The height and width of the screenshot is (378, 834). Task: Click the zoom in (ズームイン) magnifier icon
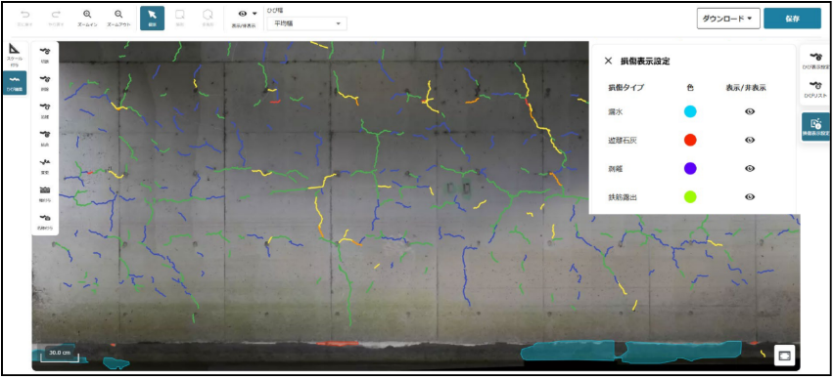[87, 15]
